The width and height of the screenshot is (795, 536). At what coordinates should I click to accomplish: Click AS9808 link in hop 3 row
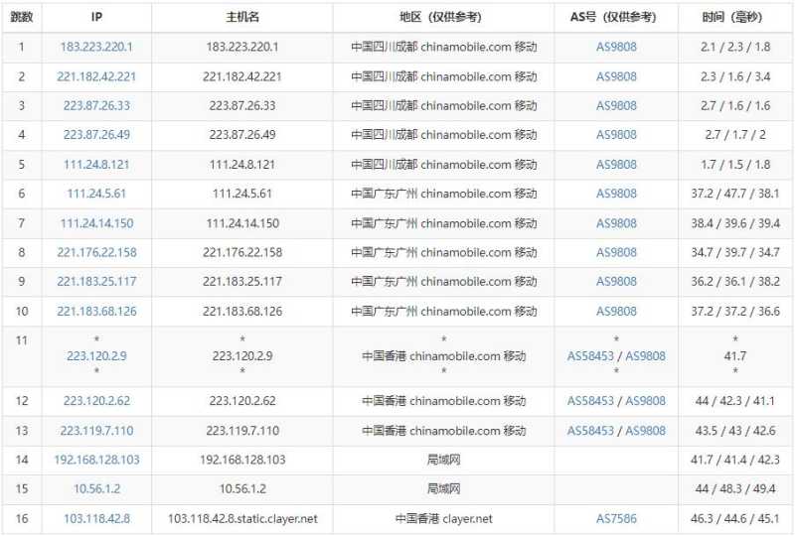616,105
